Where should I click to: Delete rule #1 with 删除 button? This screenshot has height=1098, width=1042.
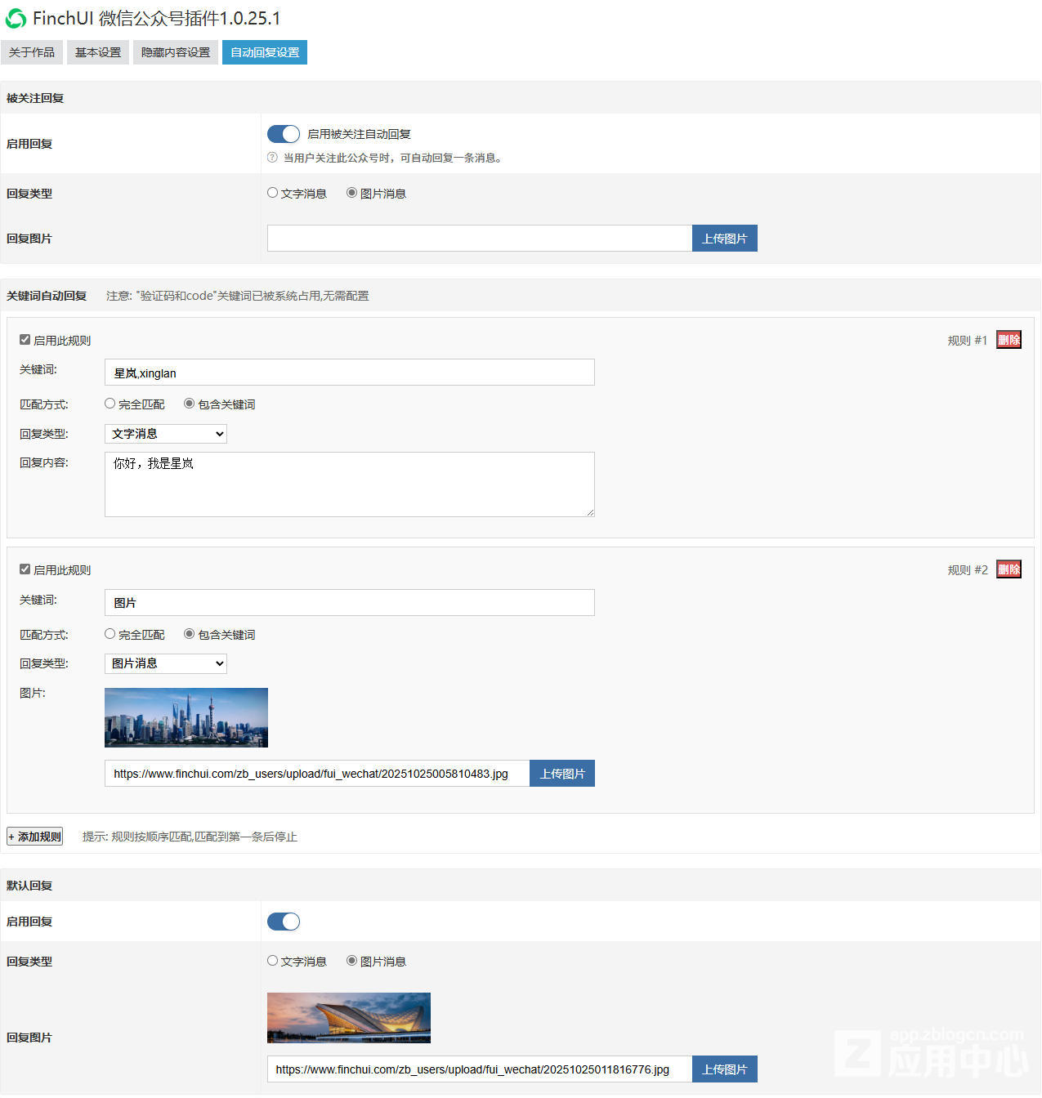(1008, 340)
